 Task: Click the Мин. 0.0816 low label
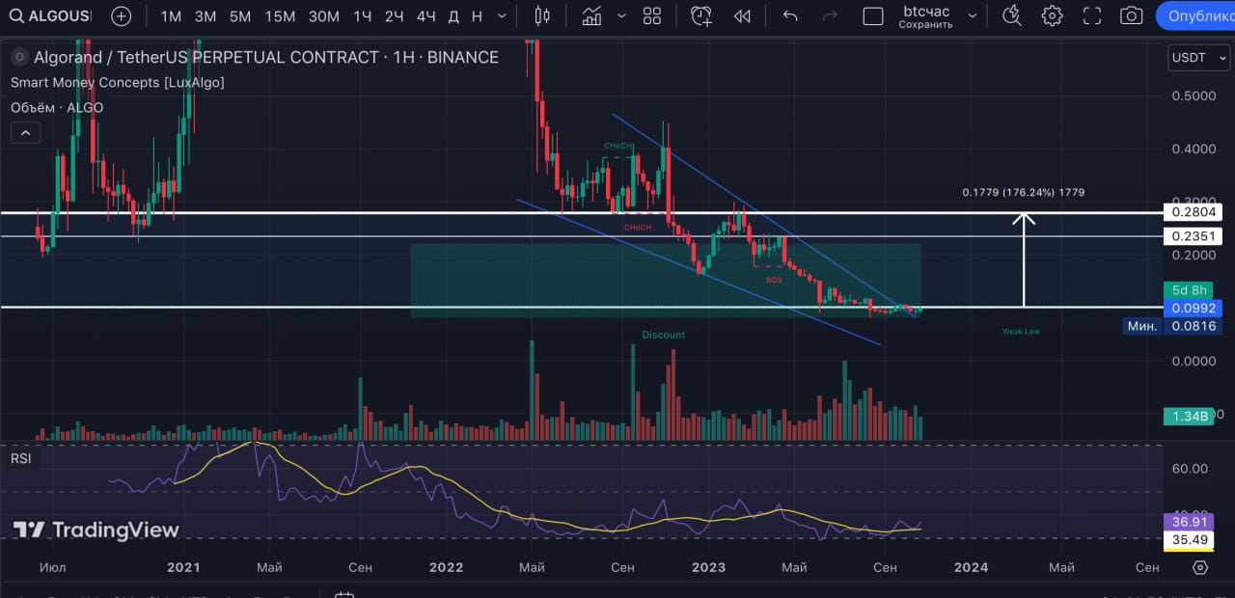coord(1172,327)
